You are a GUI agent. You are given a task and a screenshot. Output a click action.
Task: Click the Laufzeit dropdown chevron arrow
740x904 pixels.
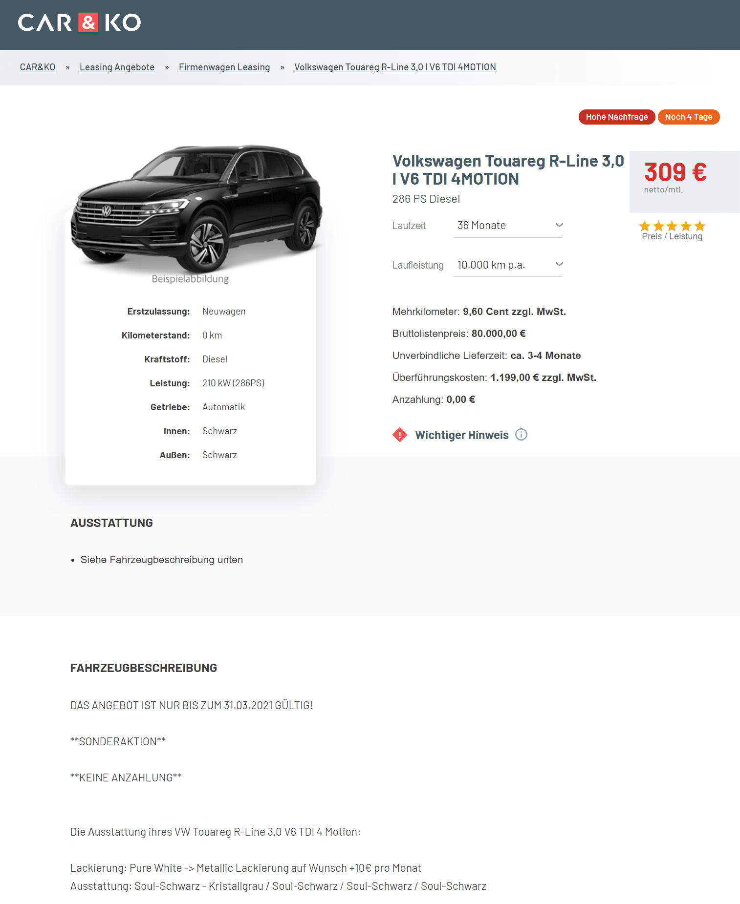pyautogui.click(x=559, y=225)
